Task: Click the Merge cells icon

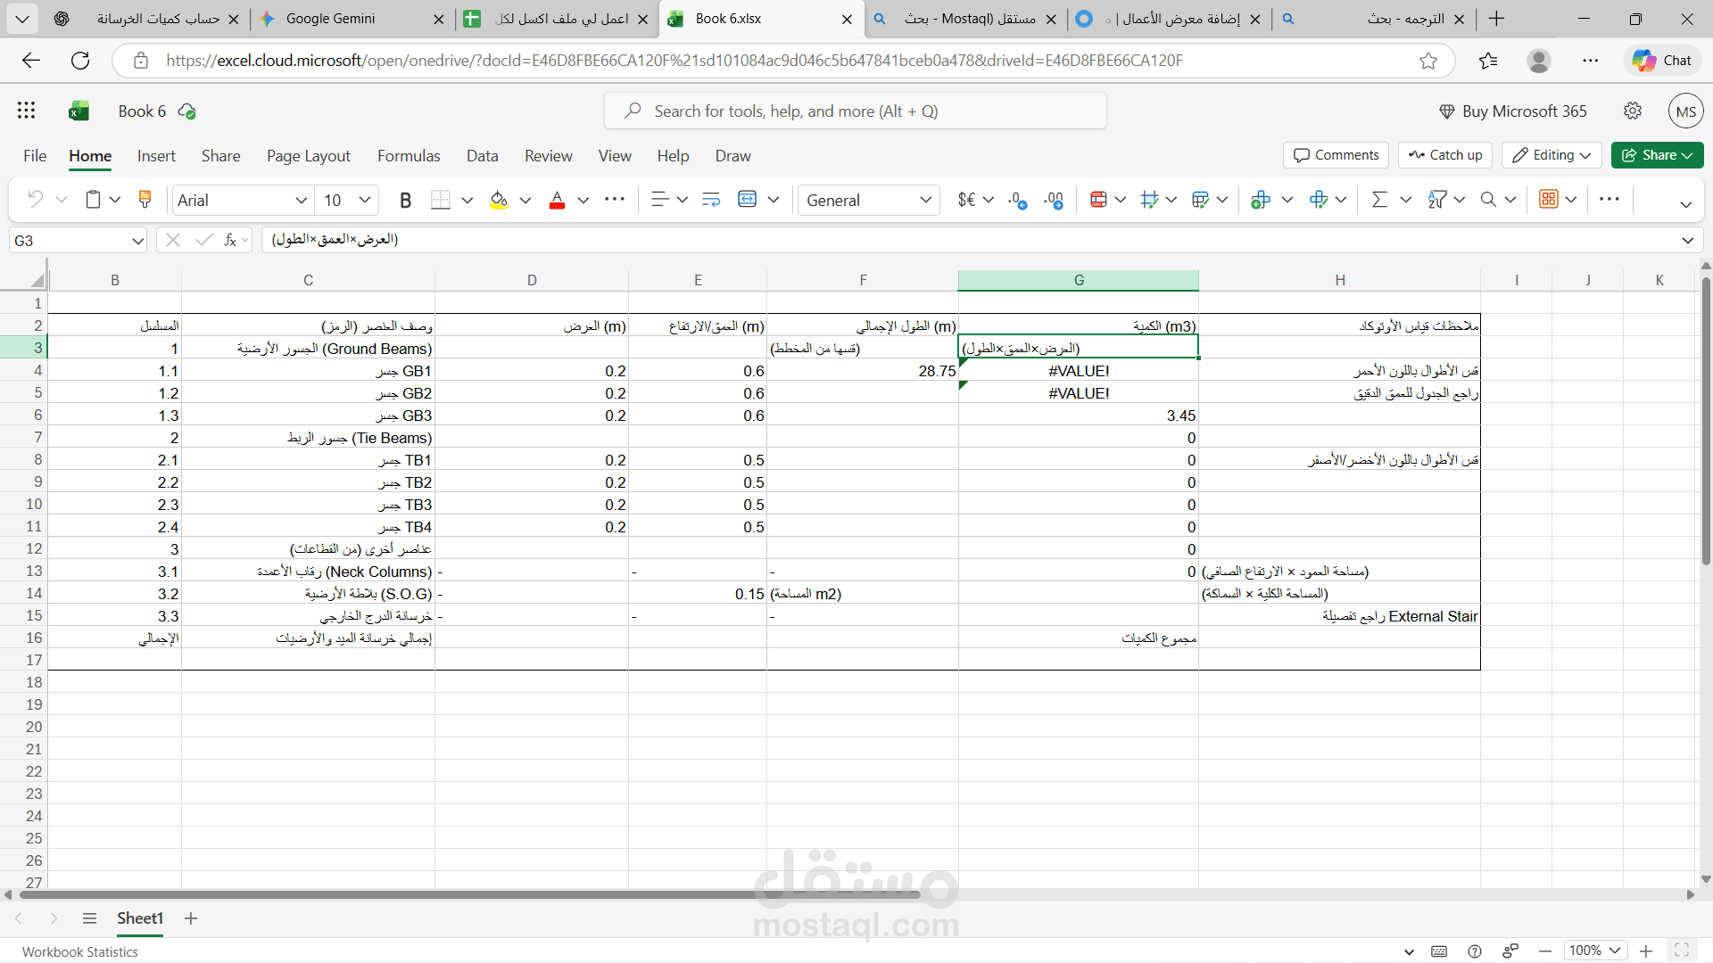Action: click(748, 200)
